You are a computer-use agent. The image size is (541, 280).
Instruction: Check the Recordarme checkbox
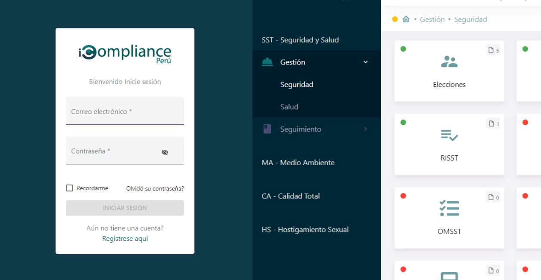(x=69, y=188)
